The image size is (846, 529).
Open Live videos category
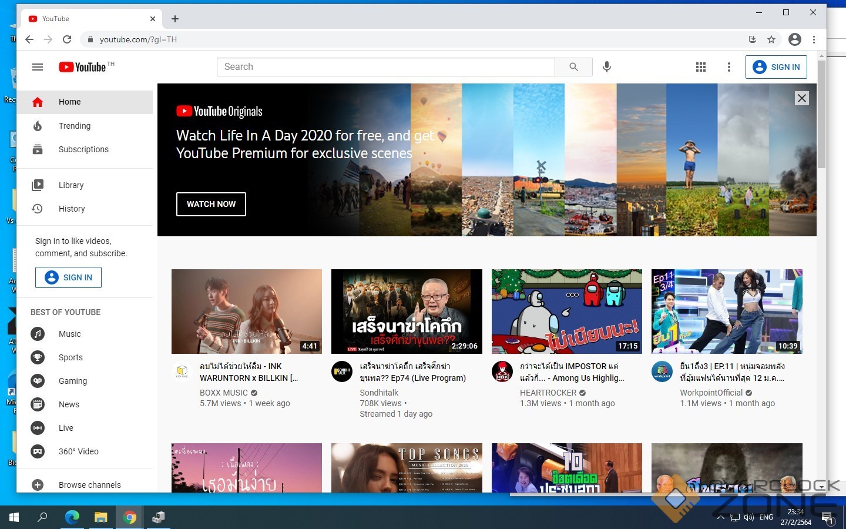[66, 428]
